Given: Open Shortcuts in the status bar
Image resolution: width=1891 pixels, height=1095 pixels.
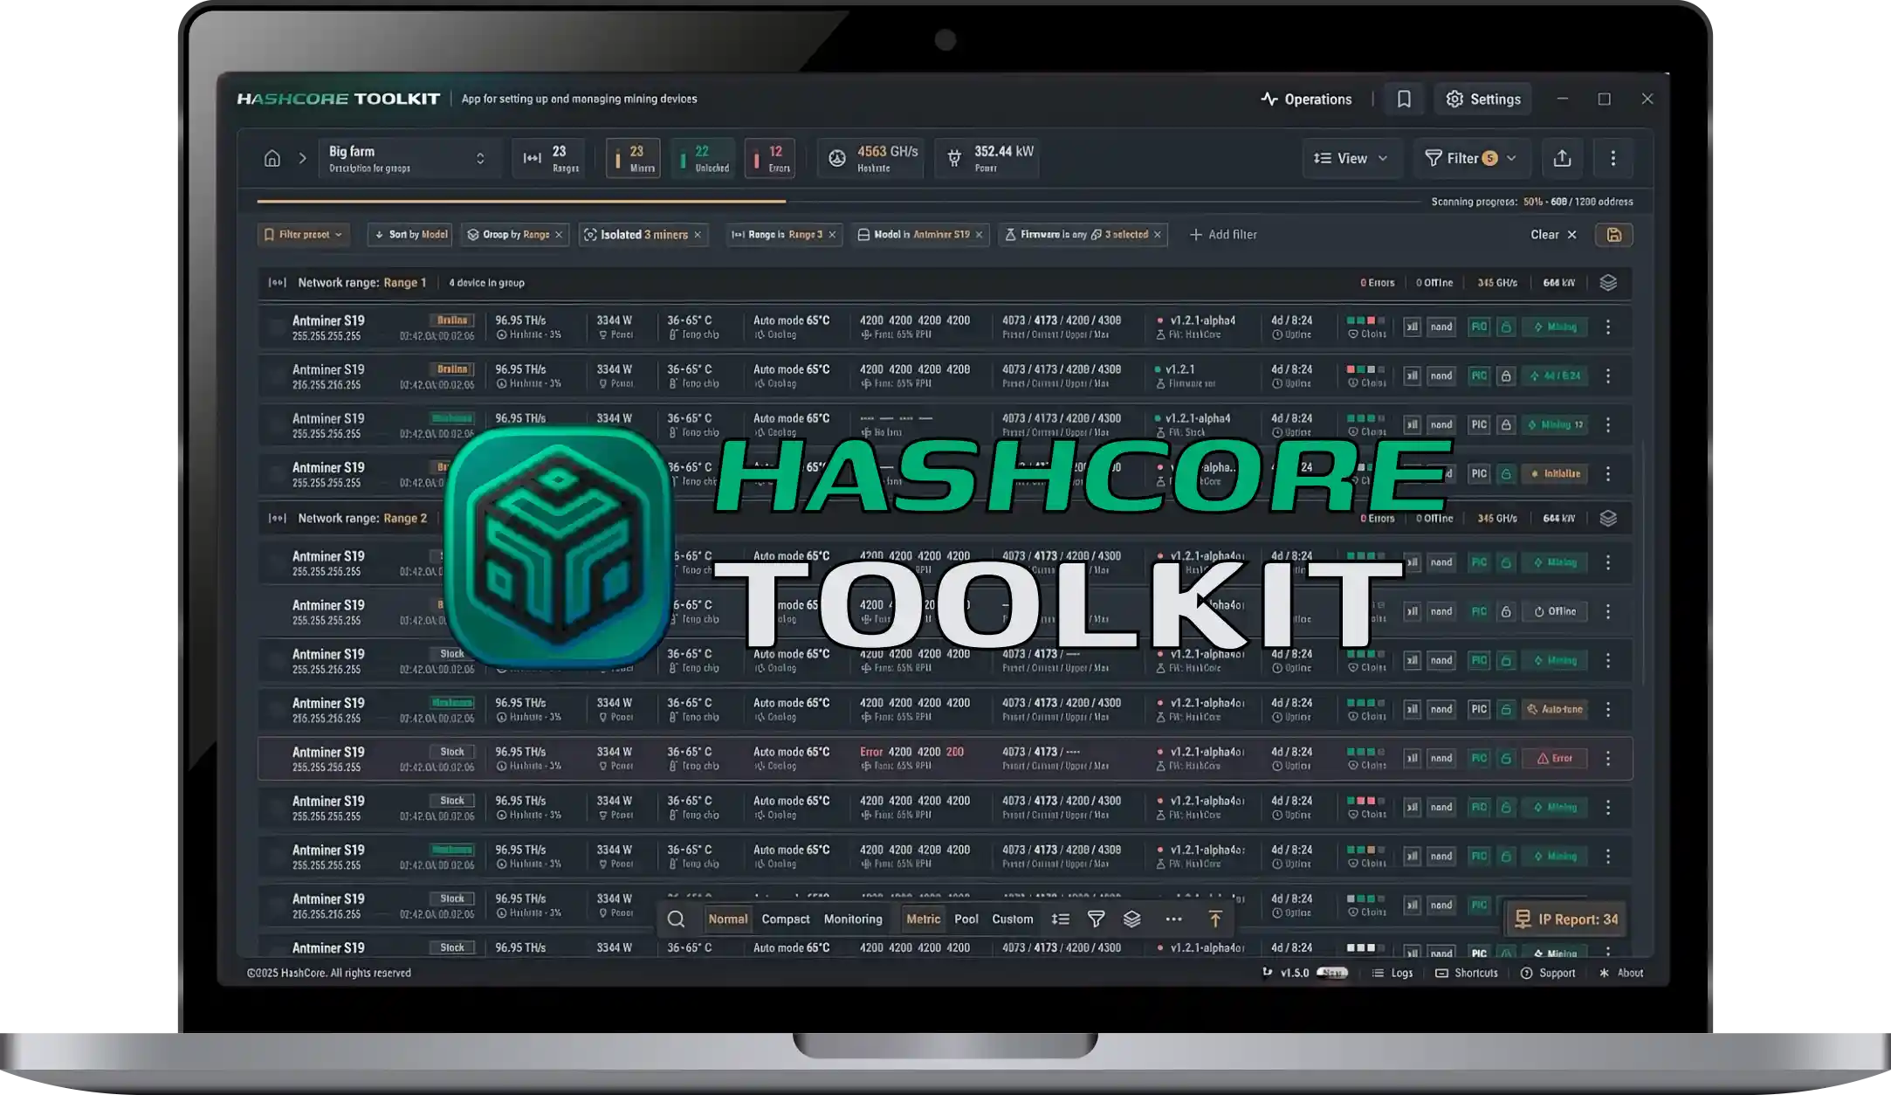Looking at the screenshot, I should (x=1466, y=973).
